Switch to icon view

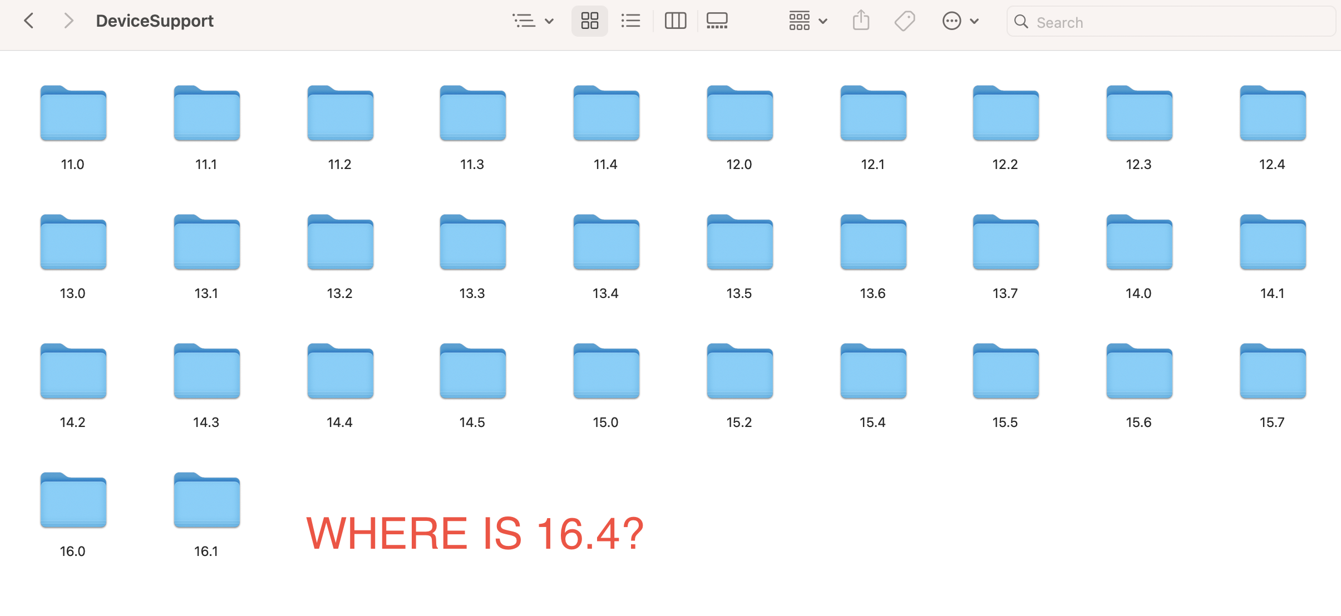pyautogui.click(x=589, y=21)
